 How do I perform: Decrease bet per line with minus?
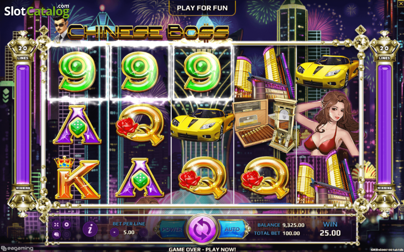[x=114, y=232]
